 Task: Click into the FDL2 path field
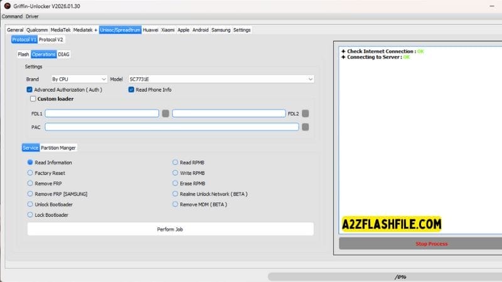(x=228, y=113)
